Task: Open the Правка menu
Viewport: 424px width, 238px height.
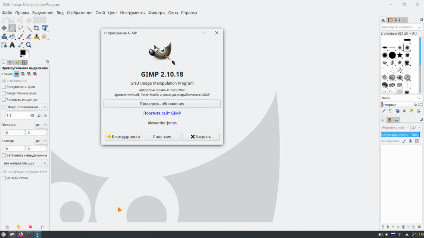Action: pos(22,13)
